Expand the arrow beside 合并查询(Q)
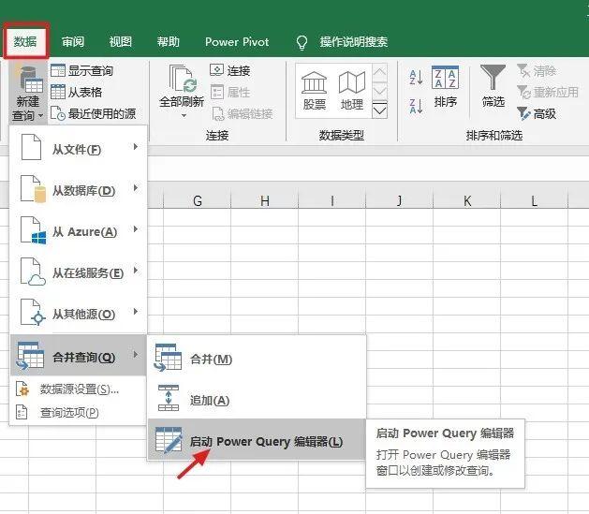589x514 pixels. 136,354
